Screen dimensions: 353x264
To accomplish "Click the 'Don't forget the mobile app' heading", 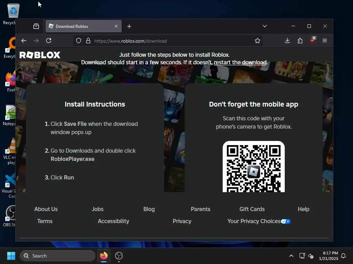I will coord(254,104).
